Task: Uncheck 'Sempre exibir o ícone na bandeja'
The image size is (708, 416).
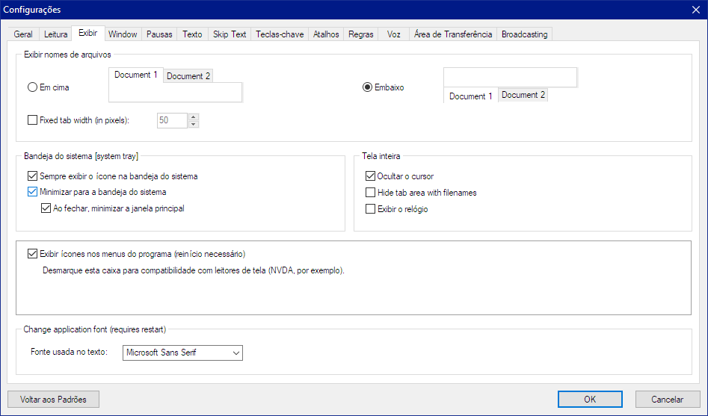Action: [x=32, y=176]
